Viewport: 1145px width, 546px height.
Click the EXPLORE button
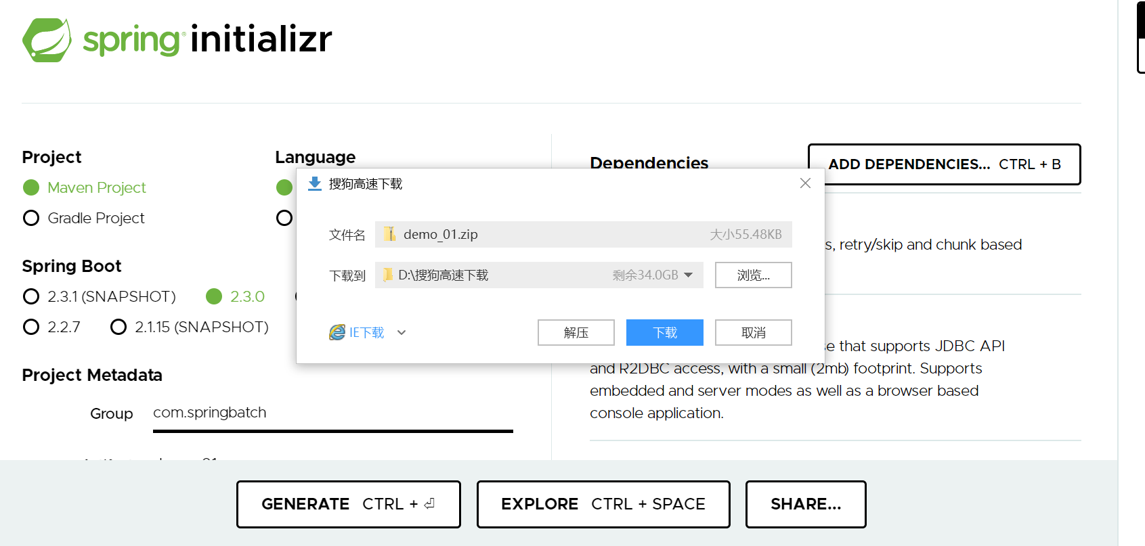coord(603,504)
